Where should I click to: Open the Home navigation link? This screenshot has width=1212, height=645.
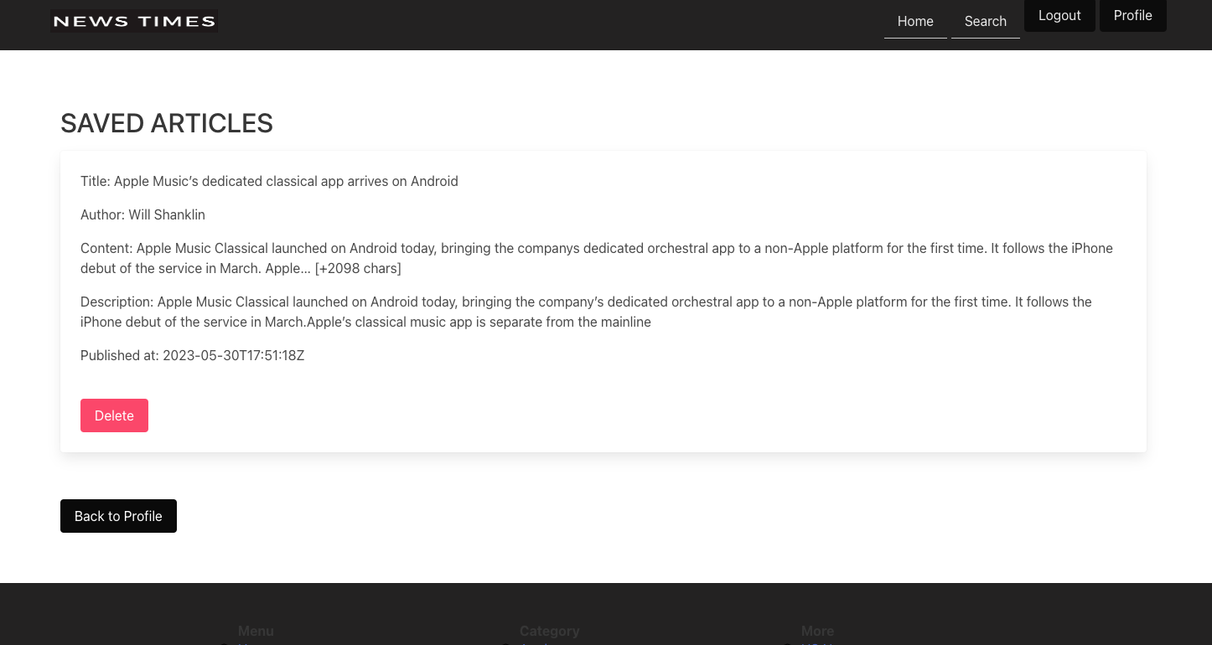coord(915,22)
